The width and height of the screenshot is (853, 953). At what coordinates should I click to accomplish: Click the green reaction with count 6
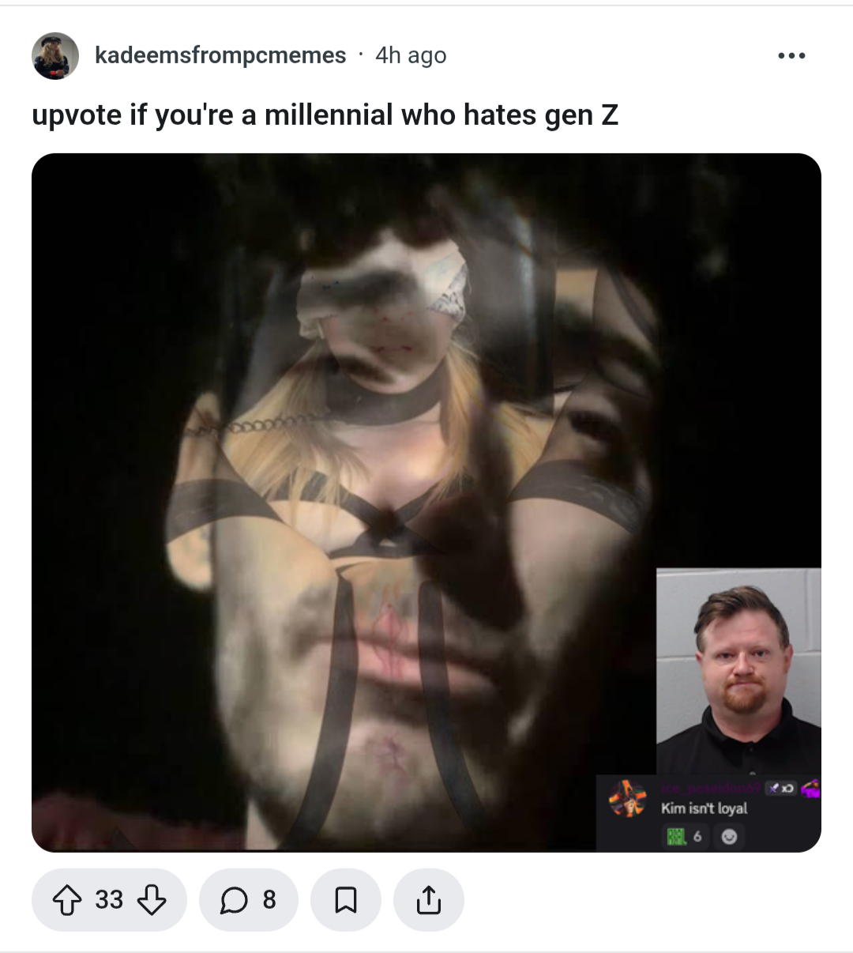tap(686, 836)
